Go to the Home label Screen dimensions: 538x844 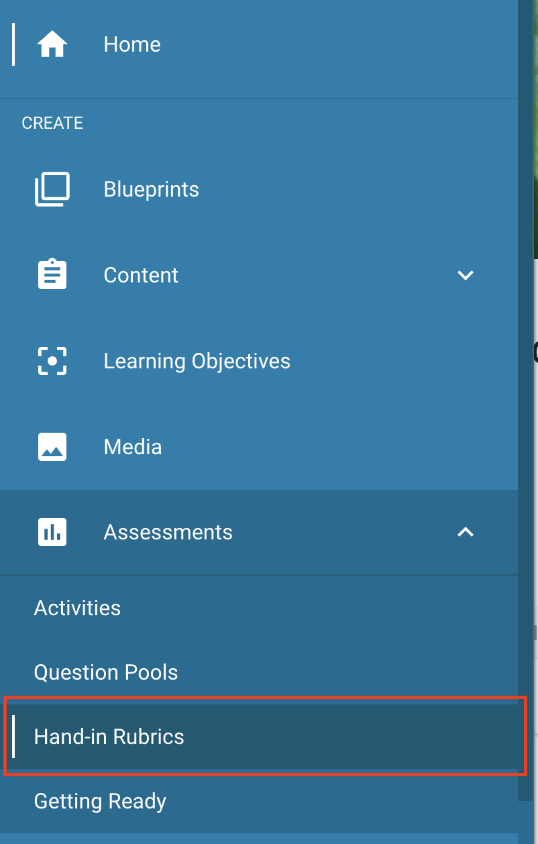[132, 44]
